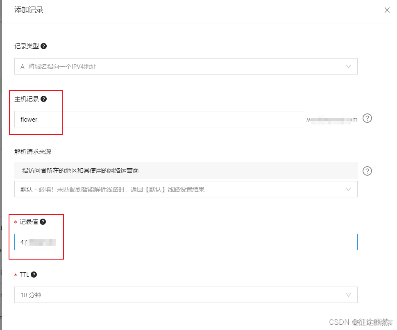Click the 解析请求来源 help circle icon
This screenshot has width=397, height=330.
point(367,171)
